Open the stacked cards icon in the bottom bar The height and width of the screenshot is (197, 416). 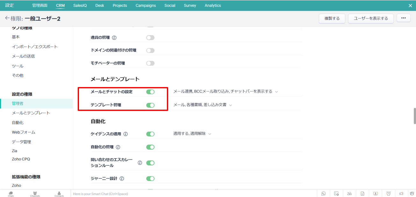point(412,194)
